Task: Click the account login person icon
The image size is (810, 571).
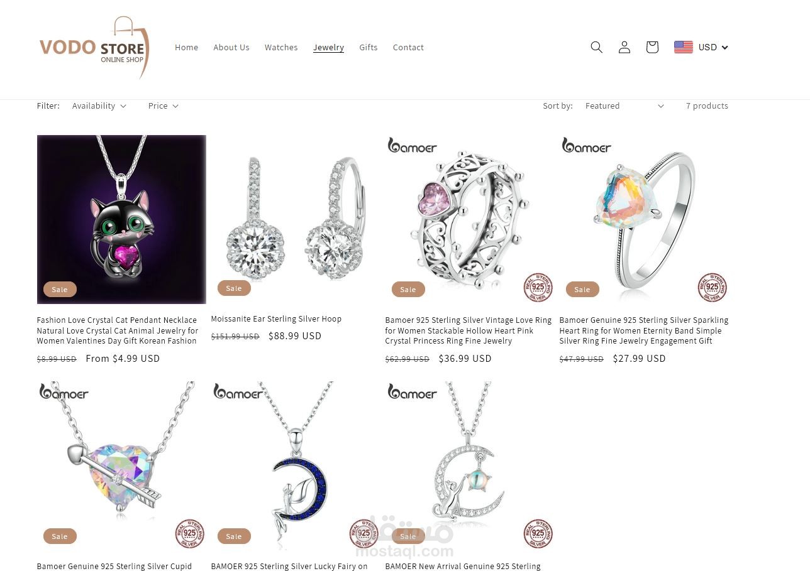Action: tap(624, 47)
